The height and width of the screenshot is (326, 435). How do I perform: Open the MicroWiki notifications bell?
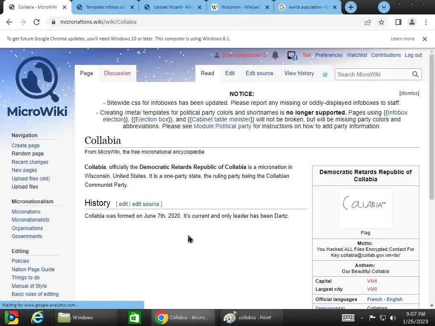(275, 55)
